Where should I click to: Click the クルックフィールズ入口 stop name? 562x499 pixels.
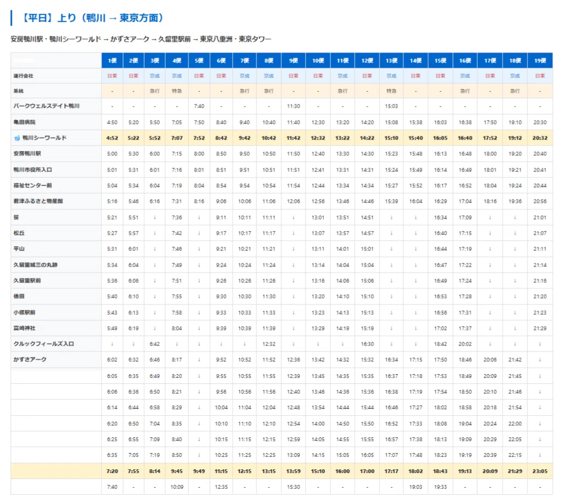tap(44, 344)
